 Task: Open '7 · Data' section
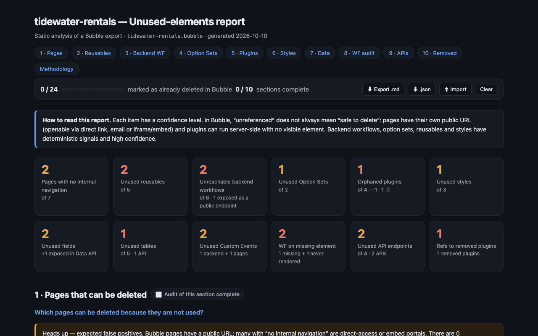(x=320, y=53)
